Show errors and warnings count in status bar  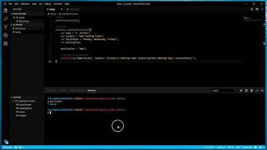[x=19, y=147]
